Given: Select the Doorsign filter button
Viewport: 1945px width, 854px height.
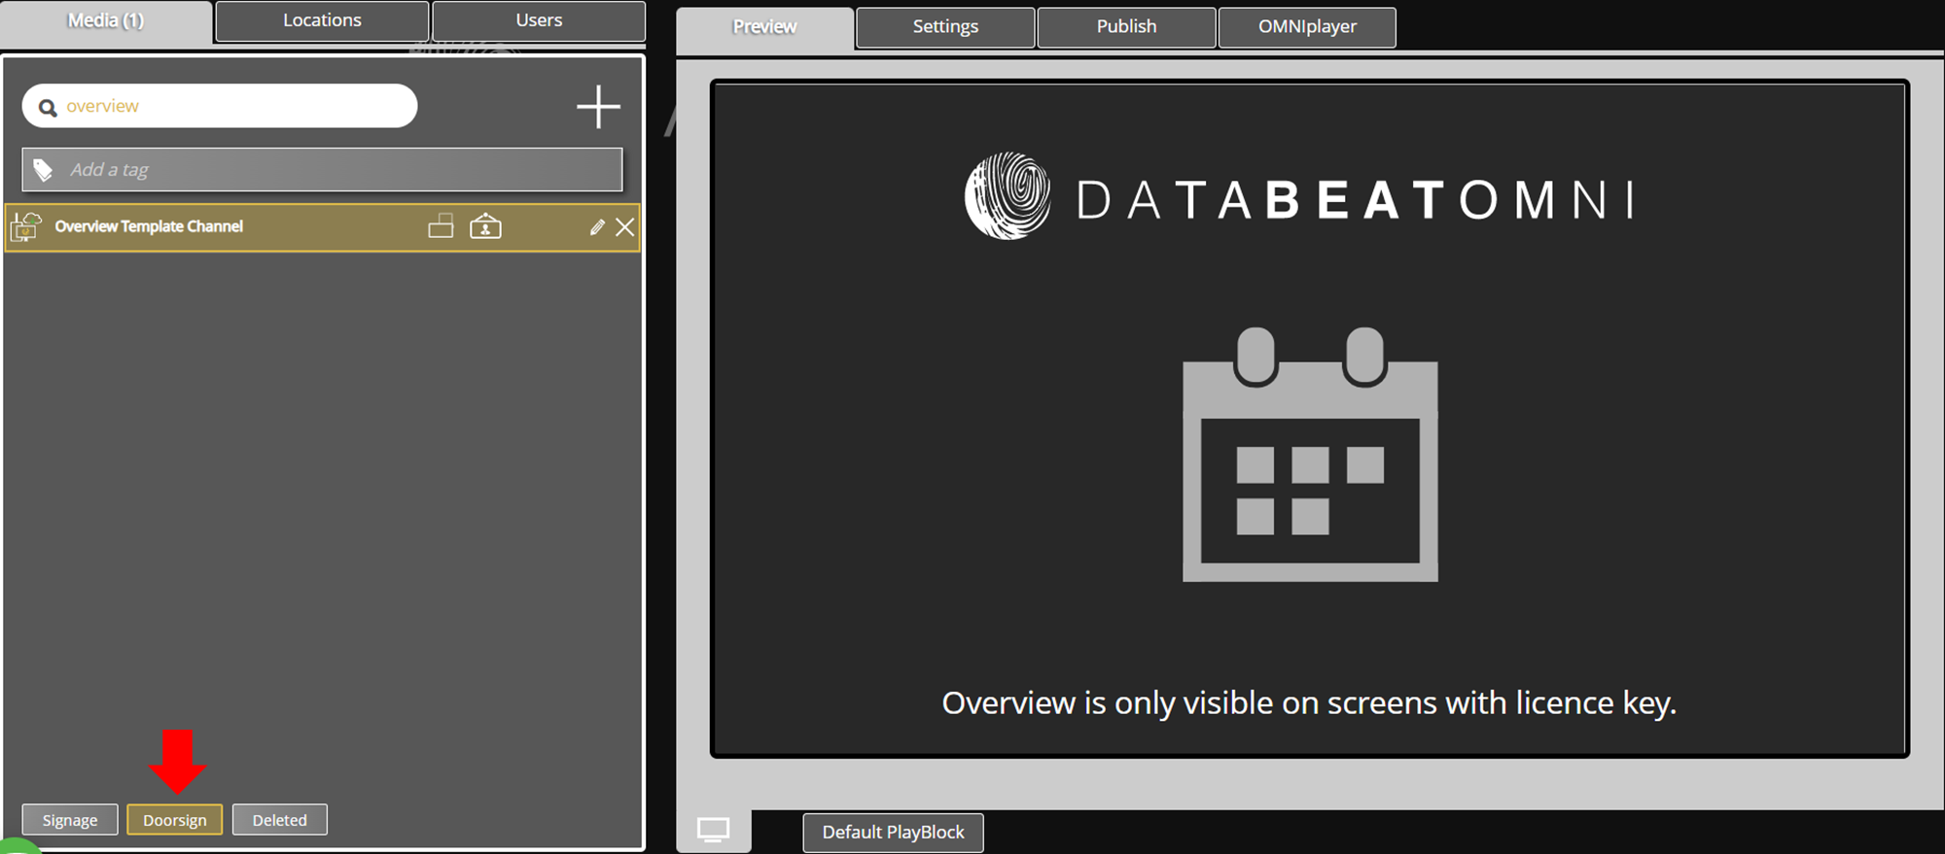Looking at the screenshot, I should [x=175, y=820].
